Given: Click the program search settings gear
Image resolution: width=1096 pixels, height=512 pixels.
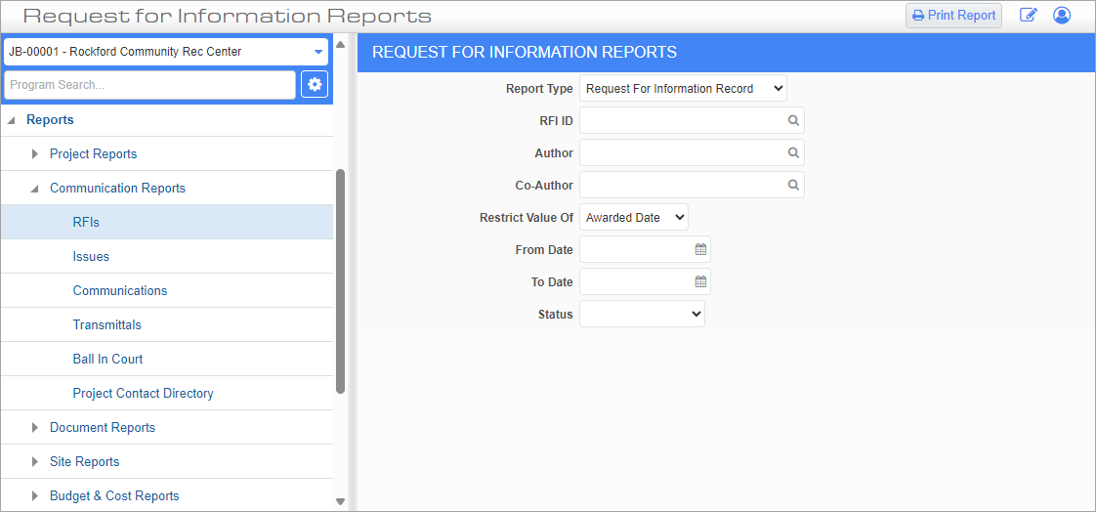Looking at the screenshot, I should coord(315,85).
